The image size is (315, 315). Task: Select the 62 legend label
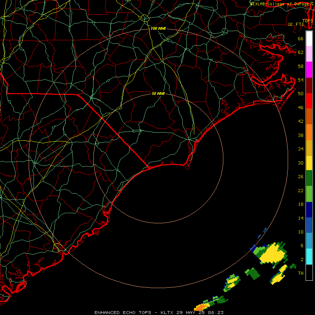(301, 52)
